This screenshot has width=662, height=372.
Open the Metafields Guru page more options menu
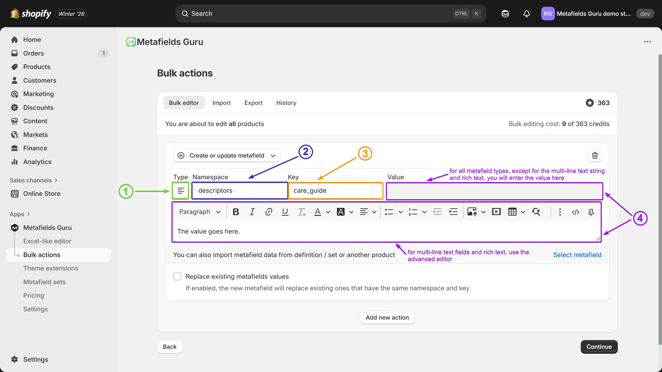[x=647, y=42]
